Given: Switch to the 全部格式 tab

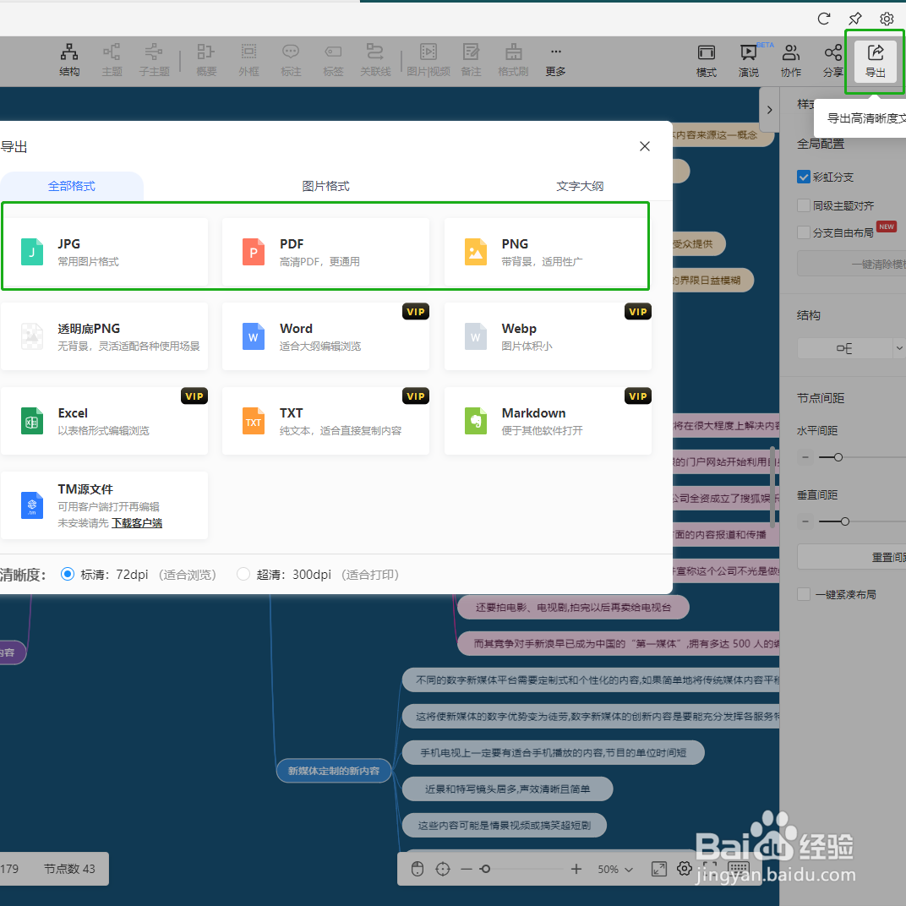Looking at the screenshot, I should click(72, 186).
